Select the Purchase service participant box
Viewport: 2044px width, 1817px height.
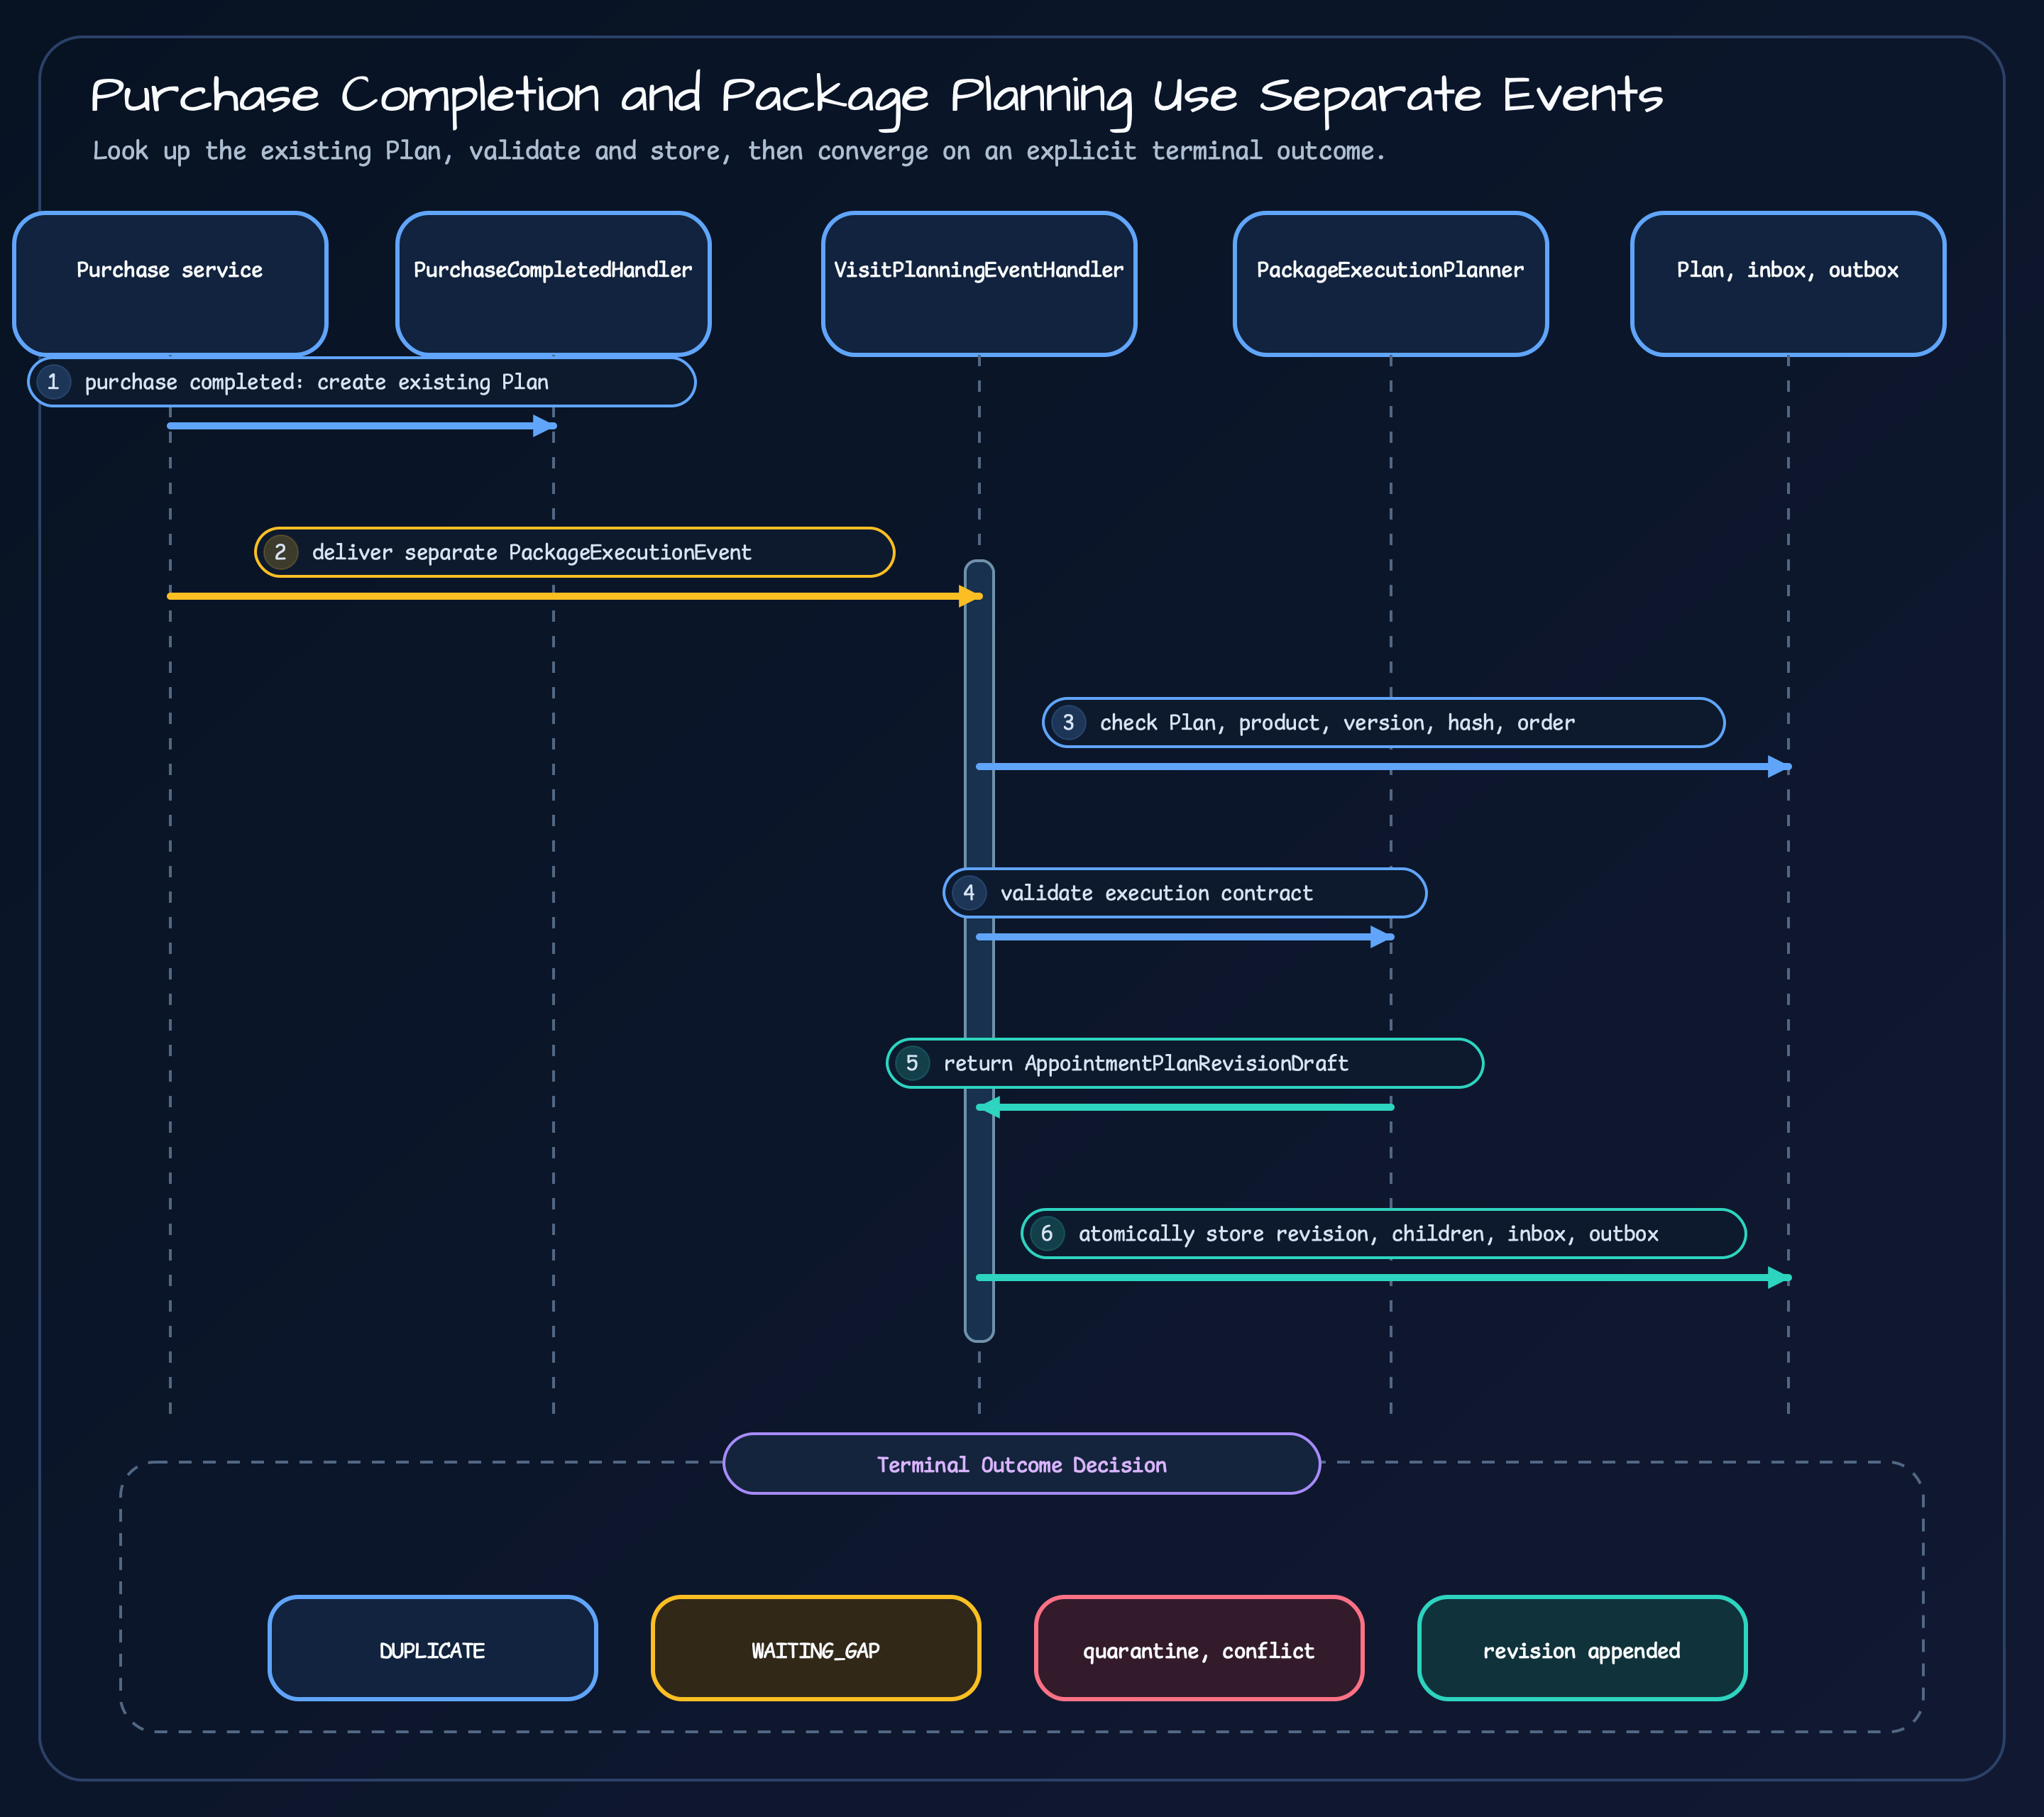(x=170, y=284)
